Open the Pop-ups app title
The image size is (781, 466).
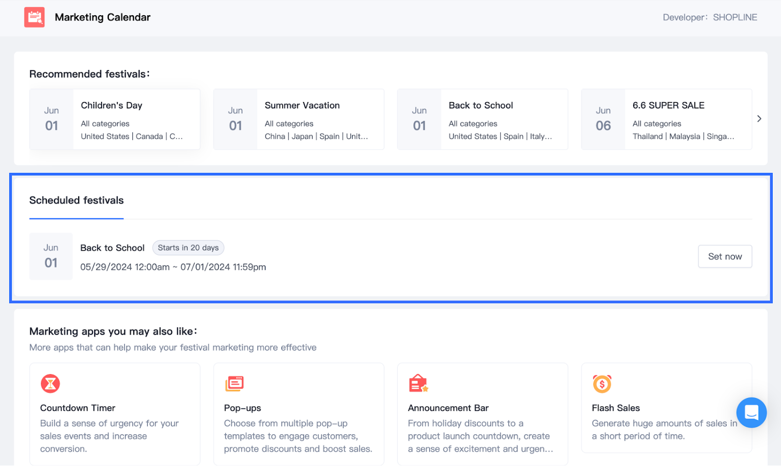pos(243,408)
